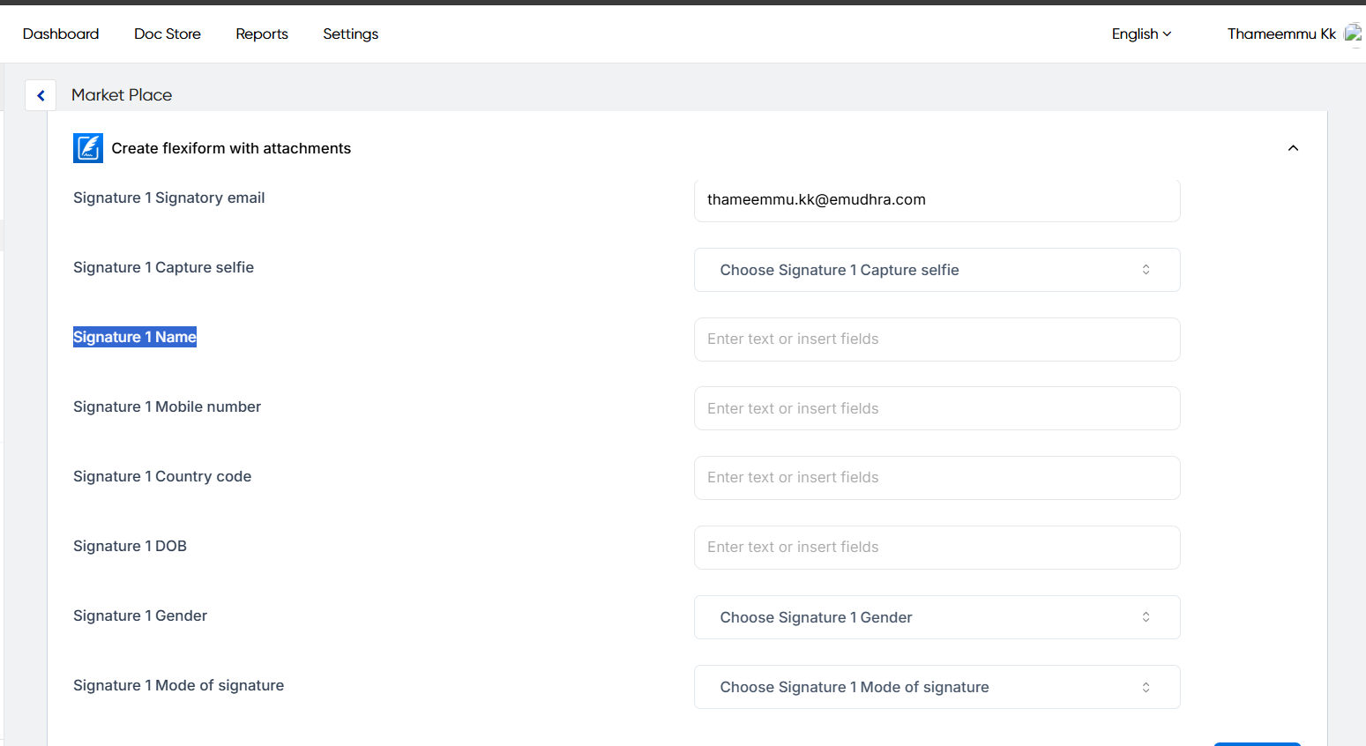This screenshot has height=746, width=1366.
Task: Go to Doc Store
Action: coord(168,34)
